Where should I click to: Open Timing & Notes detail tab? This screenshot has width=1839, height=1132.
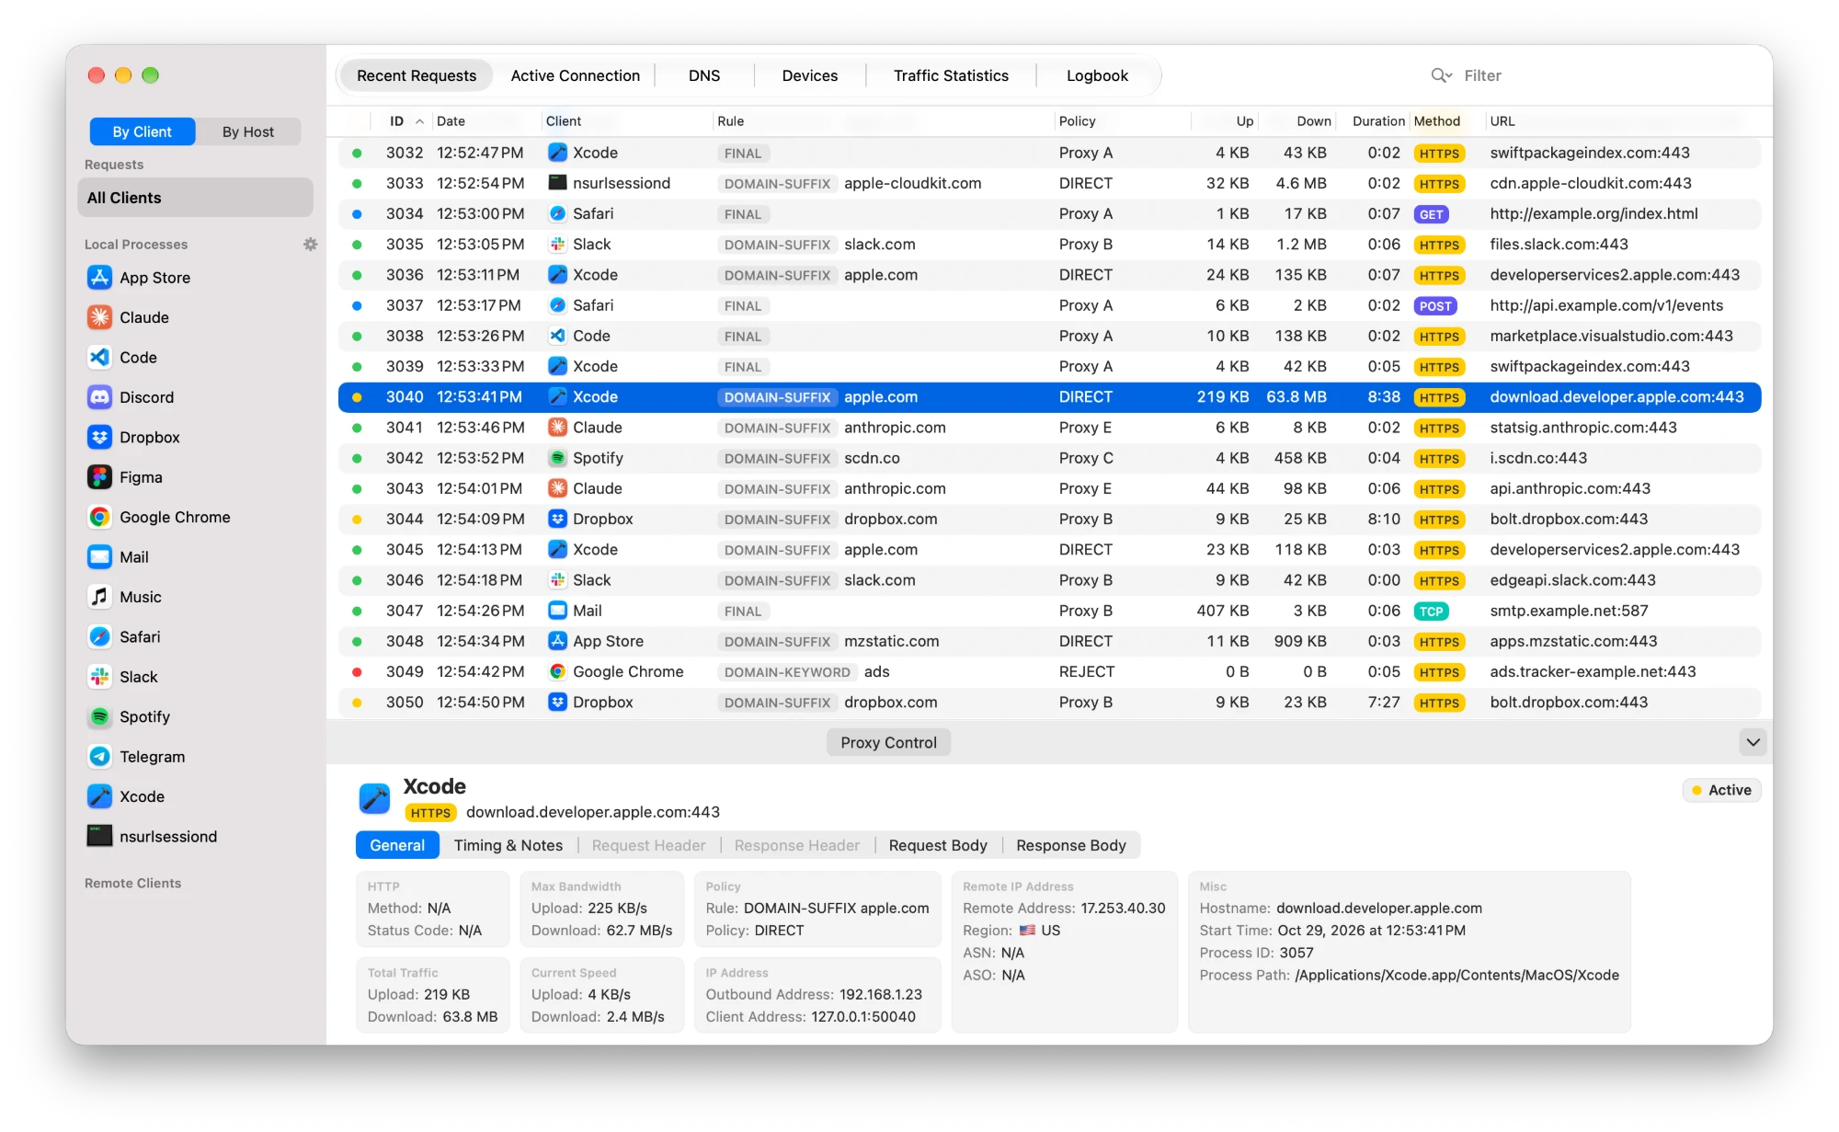pyautogui.click(x=508, y=845)
